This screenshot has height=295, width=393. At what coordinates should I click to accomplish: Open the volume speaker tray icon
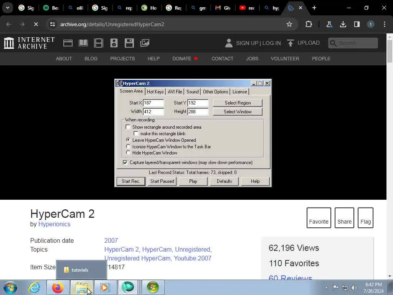tap(354, 288)
